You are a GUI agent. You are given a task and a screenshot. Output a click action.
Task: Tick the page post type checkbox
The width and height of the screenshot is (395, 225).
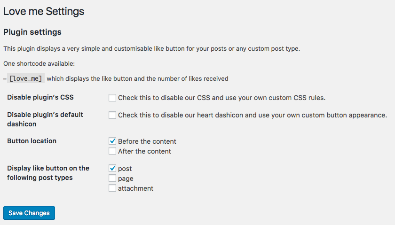(x=112, y=178)
